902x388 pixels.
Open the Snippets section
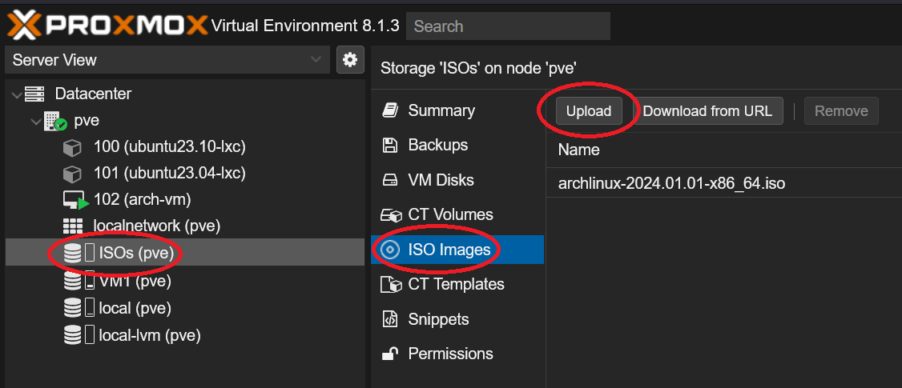click(x=458, y=319)
